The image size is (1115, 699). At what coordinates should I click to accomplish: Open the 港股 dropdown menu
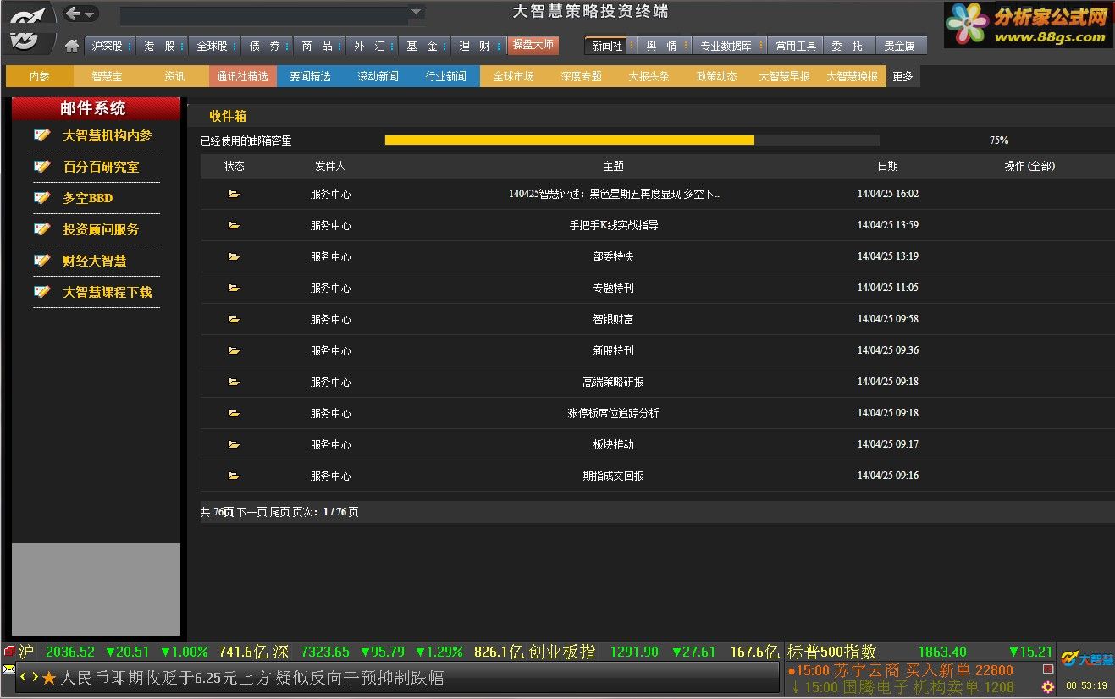tap(161, 46)
